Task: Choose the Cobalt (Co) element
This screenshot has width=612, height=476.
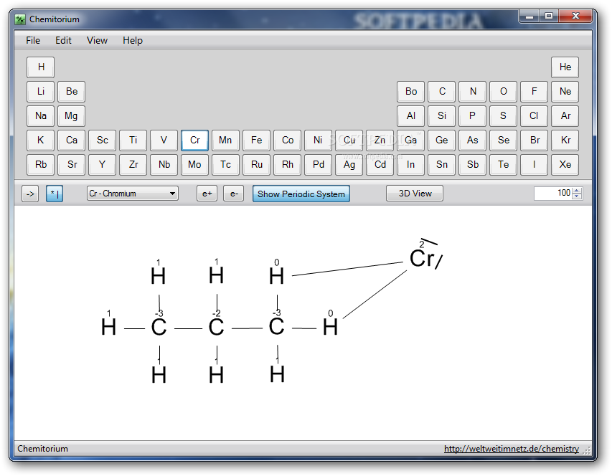Action: coord(287,141)
